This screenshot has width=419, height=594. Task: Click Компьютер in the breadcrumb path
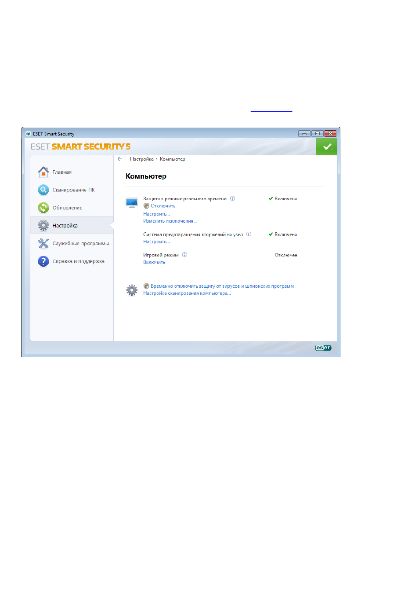click(x=172, y=159)
